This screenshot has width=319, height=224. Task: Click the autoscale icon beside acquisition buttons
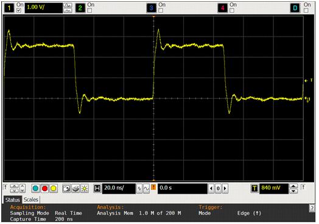(x=66, y=189)
